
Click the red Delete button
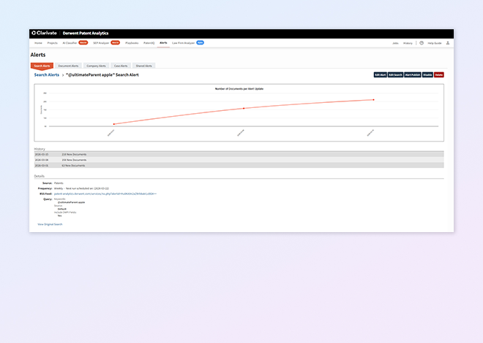pos(439,75)
